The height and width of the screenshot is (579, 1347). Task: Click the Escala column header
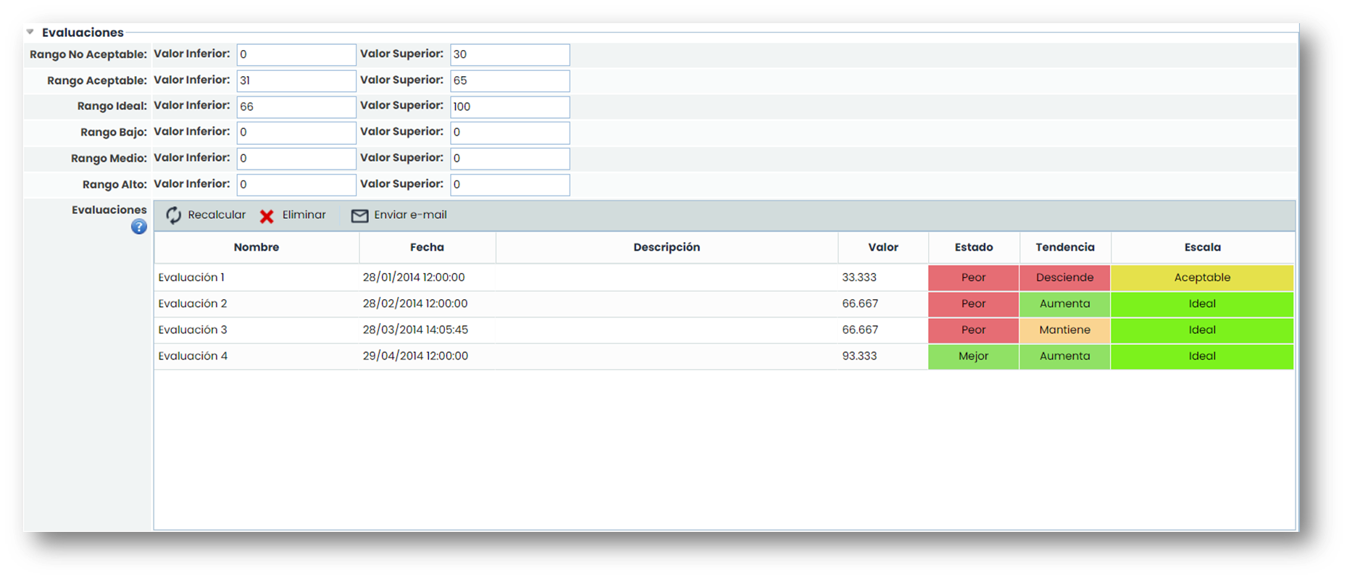(1202, 247)
